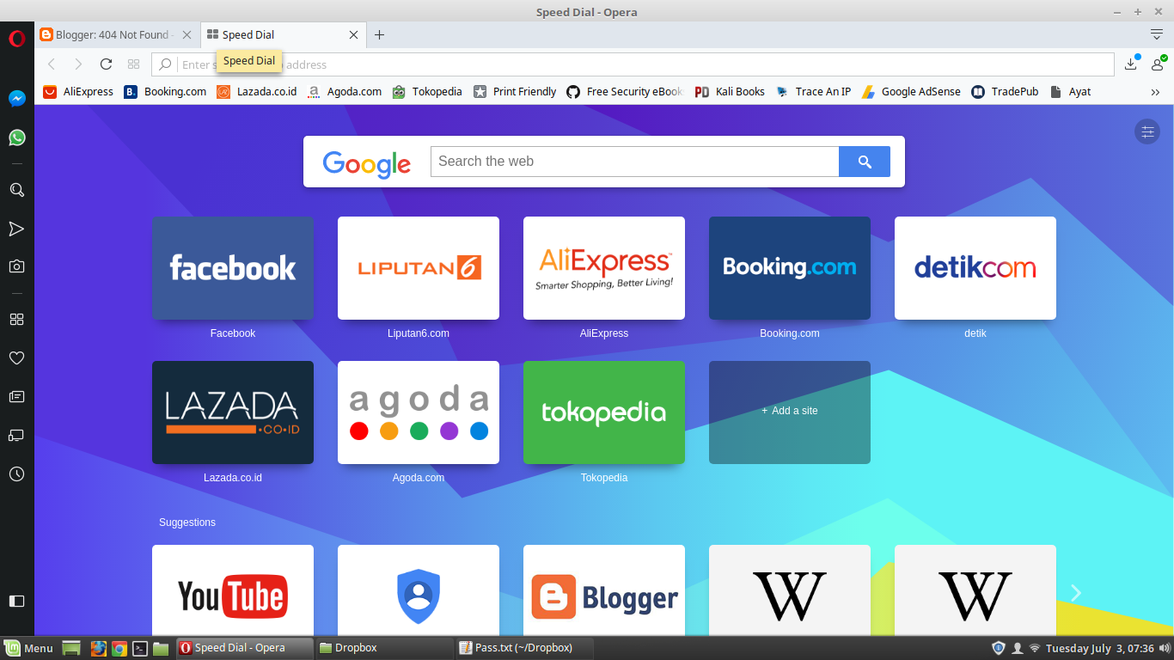Close the Blogger 404 Not Found tab
Viewport: 1174px width, 660px height.
186,35
